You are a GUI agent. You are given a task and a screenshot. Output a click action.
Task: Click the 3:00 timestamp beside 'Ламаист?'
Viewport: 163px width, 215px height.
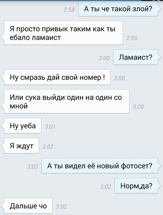[104, 58]
